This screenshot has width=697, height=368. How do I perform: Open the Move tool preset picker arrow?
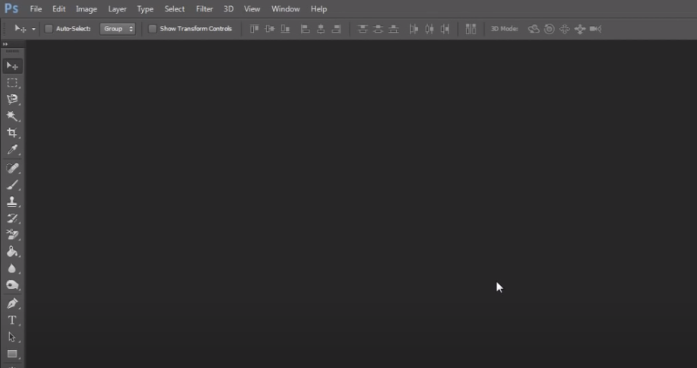coord(33,29)
